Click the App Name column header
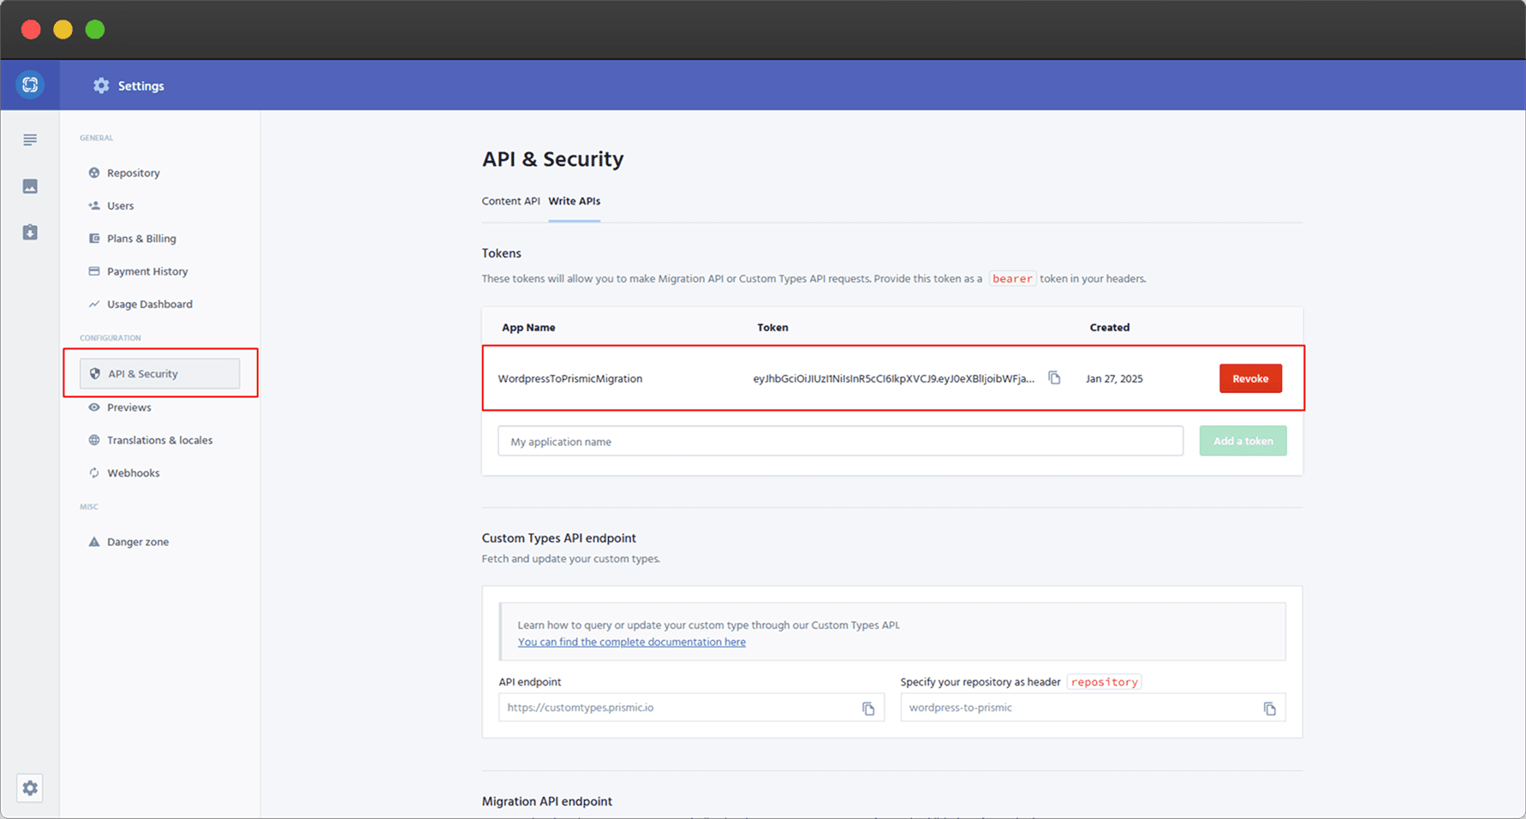The height and width of the screenshot is (819, 1526). [x=528, y=327]
